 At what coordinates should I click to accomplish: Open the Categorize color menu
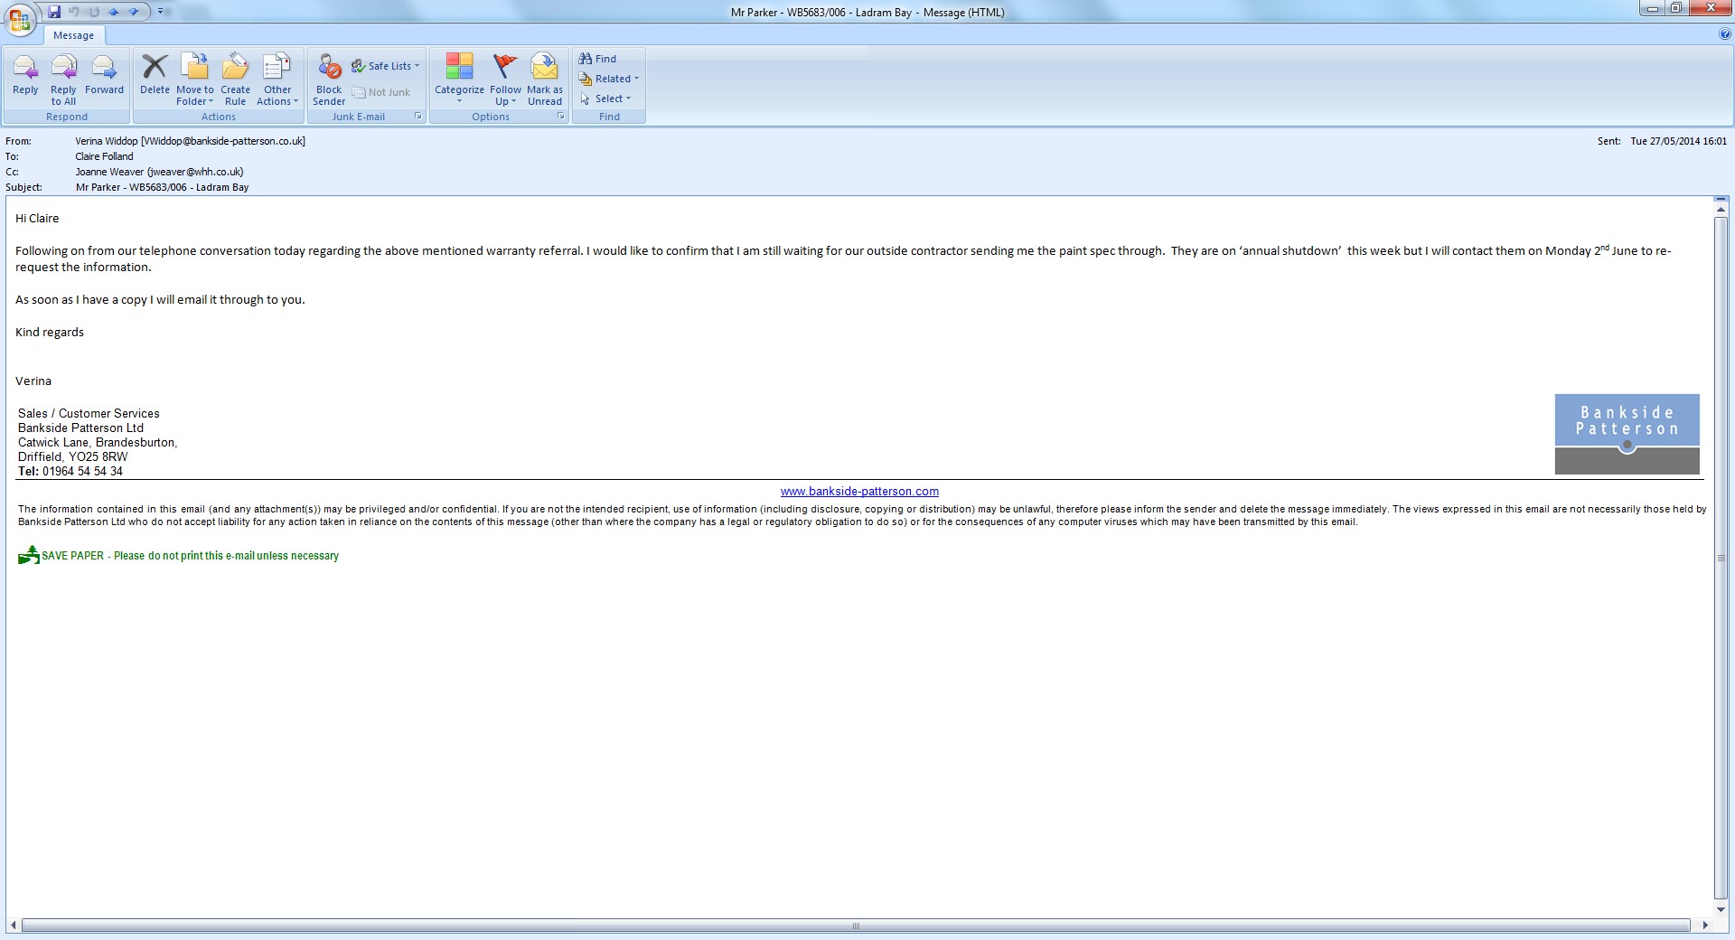click(x=459, y=80)
